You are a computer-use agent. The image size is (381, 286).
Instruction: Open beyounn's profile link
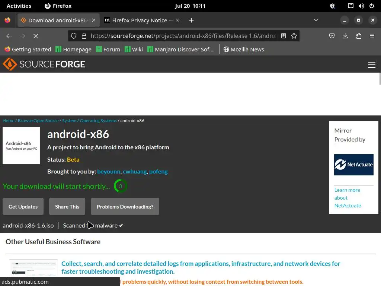click(x=109, y=172)
